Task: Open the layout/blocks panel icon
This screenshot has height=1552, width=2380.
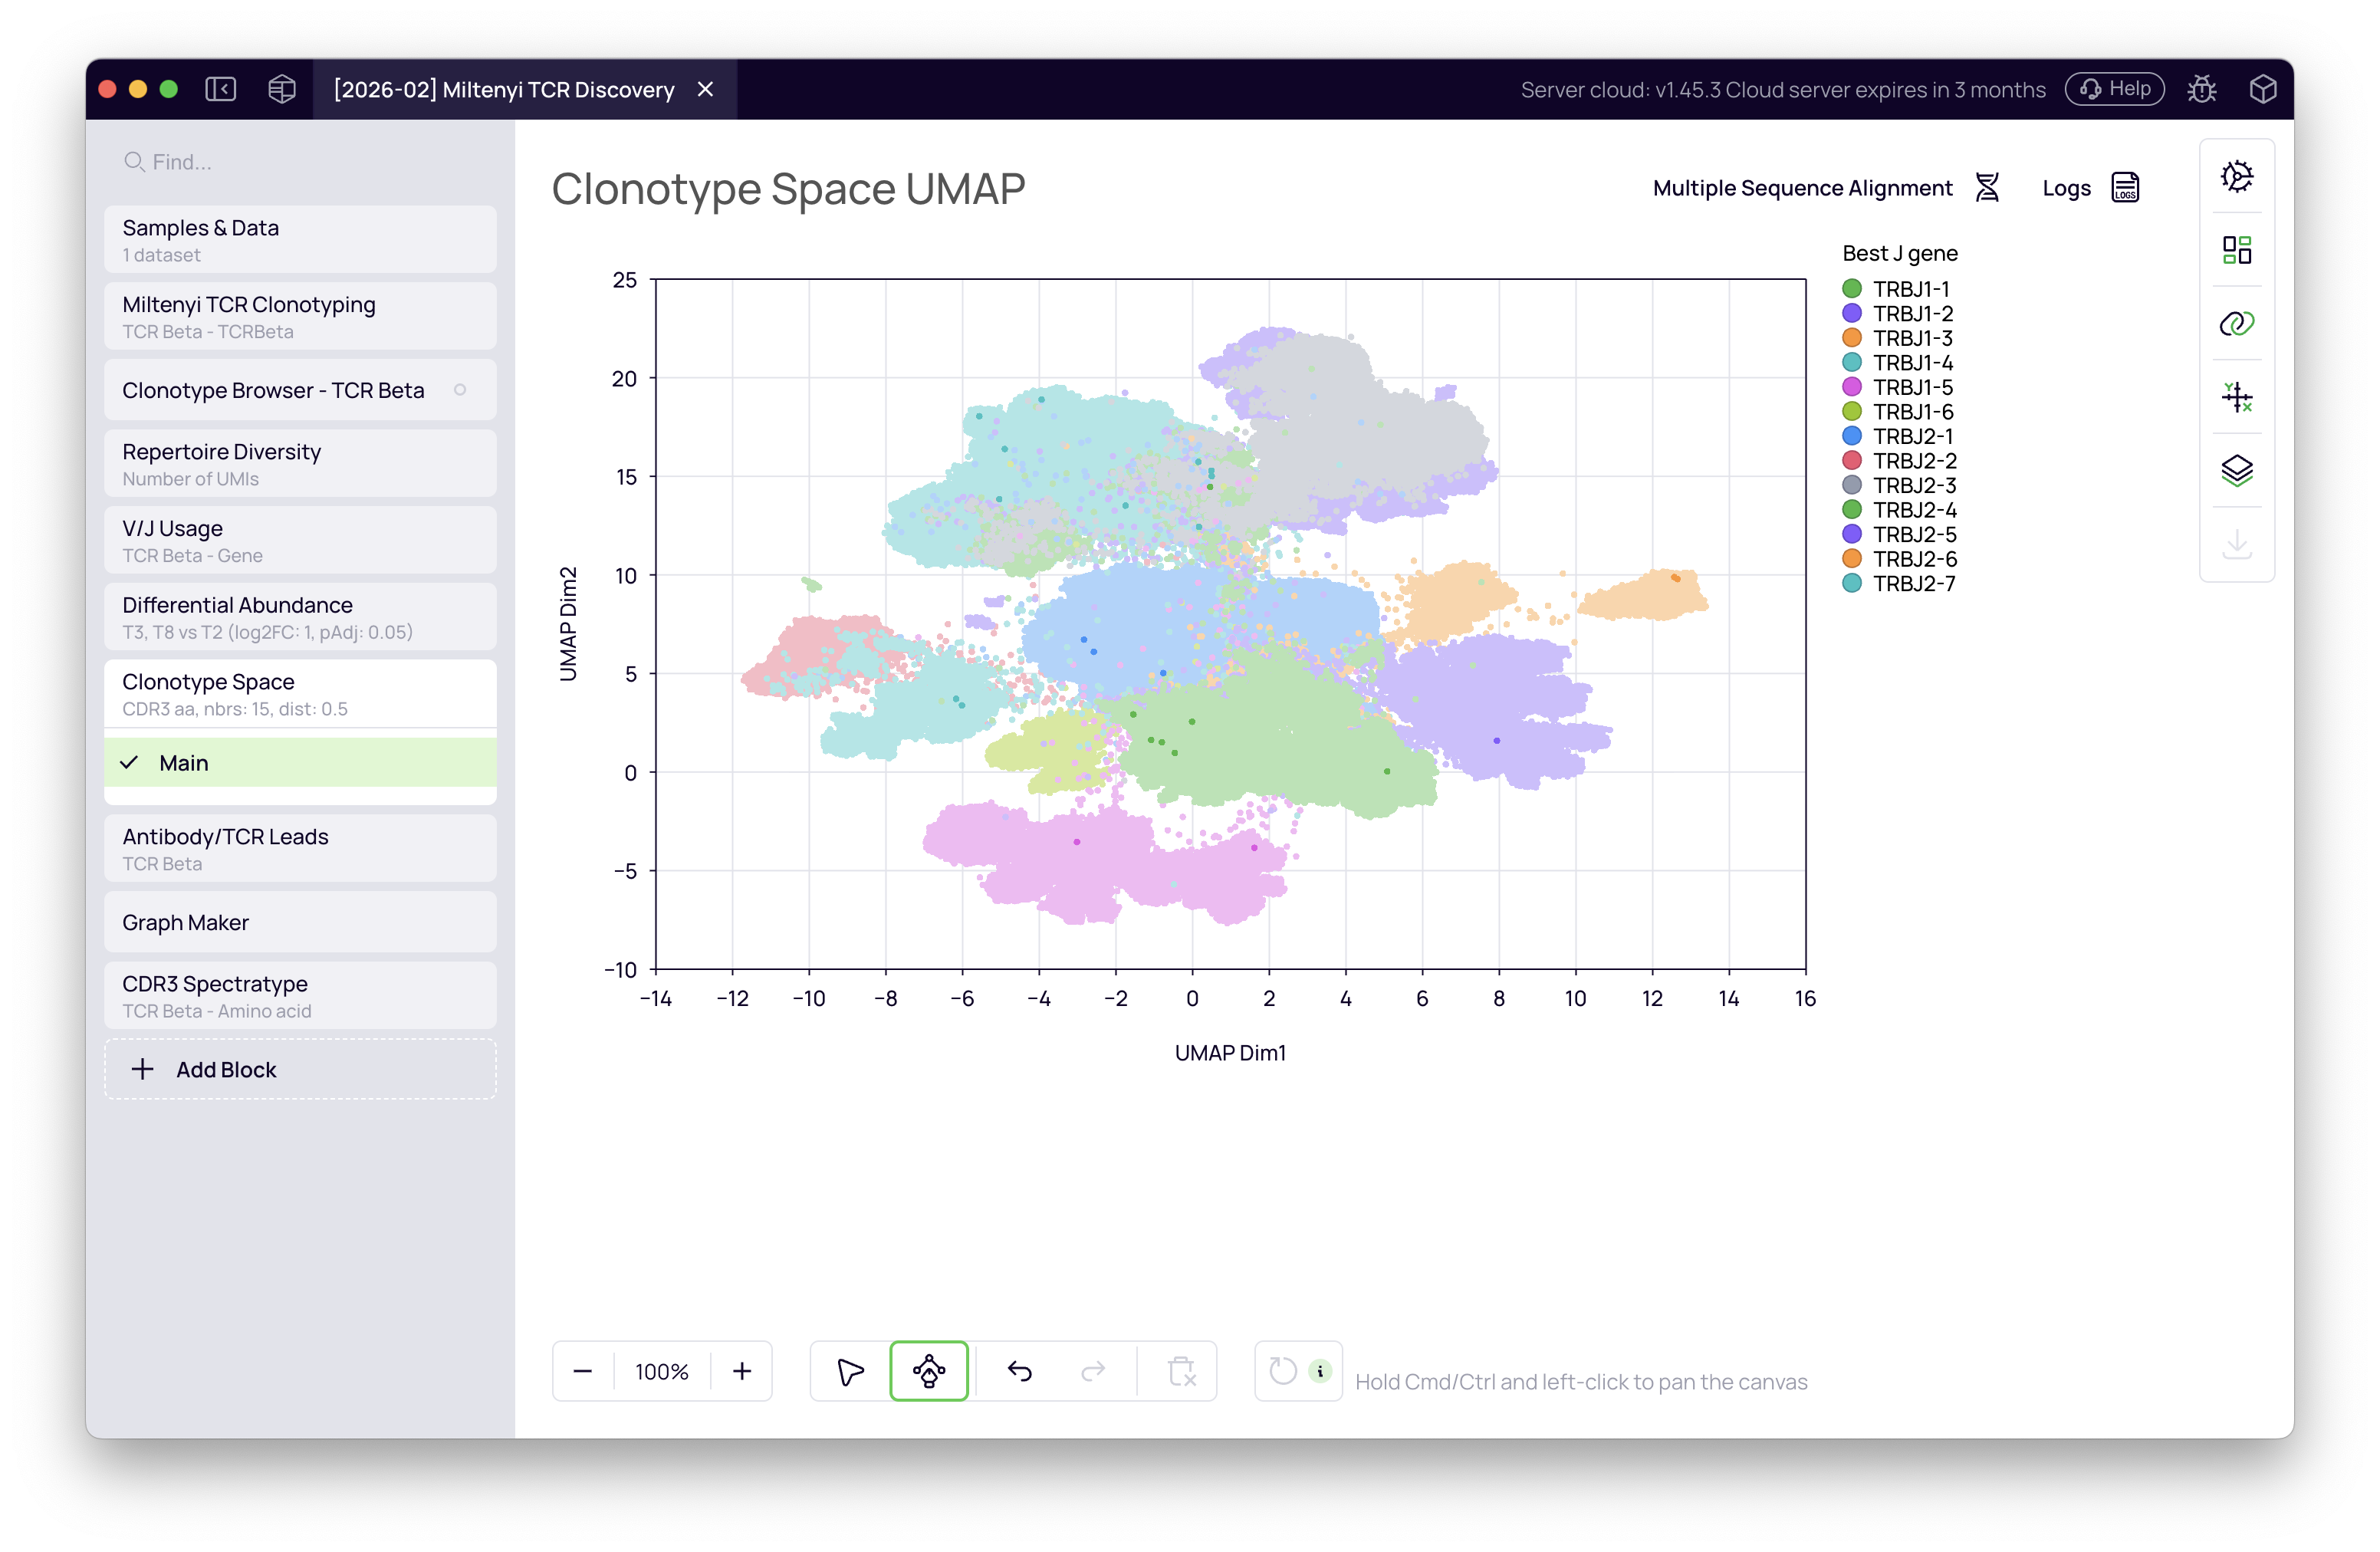Action: pyautogui.click(x=2238, y=250)
